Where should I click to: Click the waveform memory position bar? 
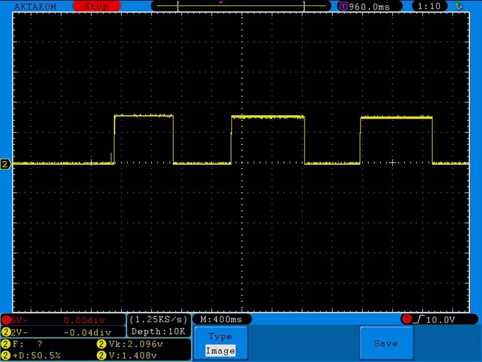pyautogui.click(x=241, y=7)
